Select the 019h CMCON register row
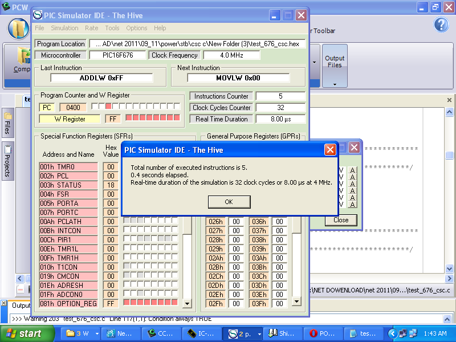The width and height of the screenshot is (456, 342). pos(68,276)
